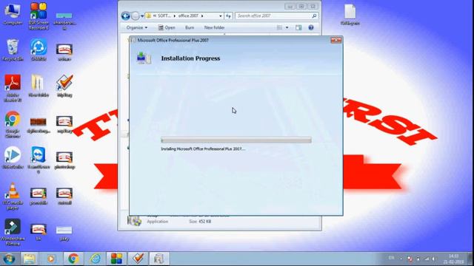Open the Windows Start menu

coord(9,259)
